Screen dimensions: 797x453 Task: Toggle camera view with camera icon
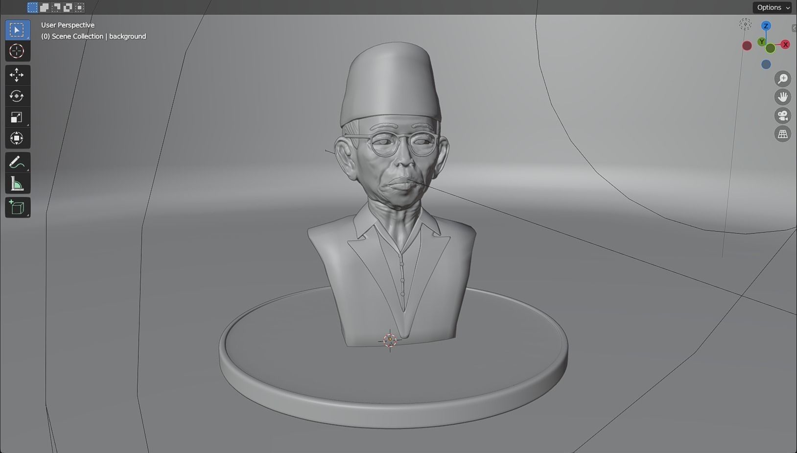pyautogui.click(x=783, y=116)
